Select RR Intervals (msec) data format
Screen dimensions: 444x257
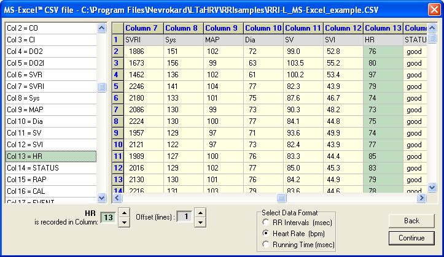(x=265, y=221)
